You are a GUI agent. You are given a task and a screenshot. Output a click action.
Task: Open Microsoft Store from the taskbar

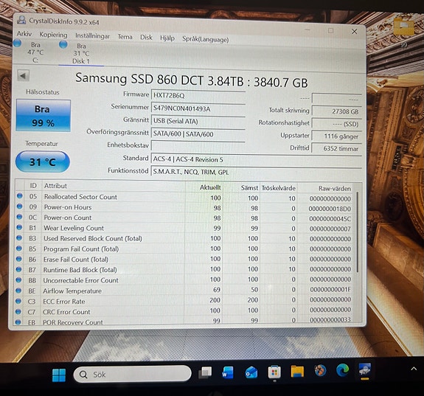point(274,372)
